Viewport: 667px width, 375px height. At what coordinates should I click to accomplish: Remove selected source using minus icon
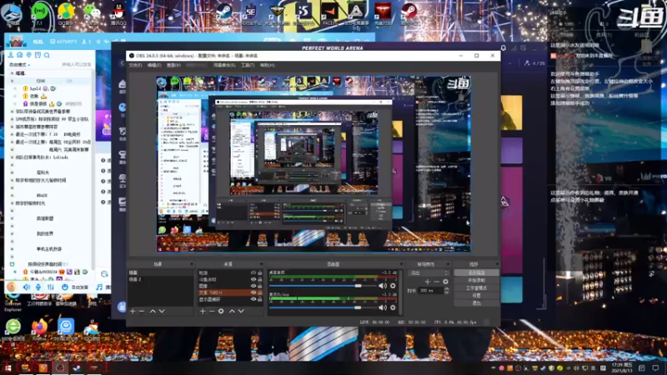pos(212,311)
